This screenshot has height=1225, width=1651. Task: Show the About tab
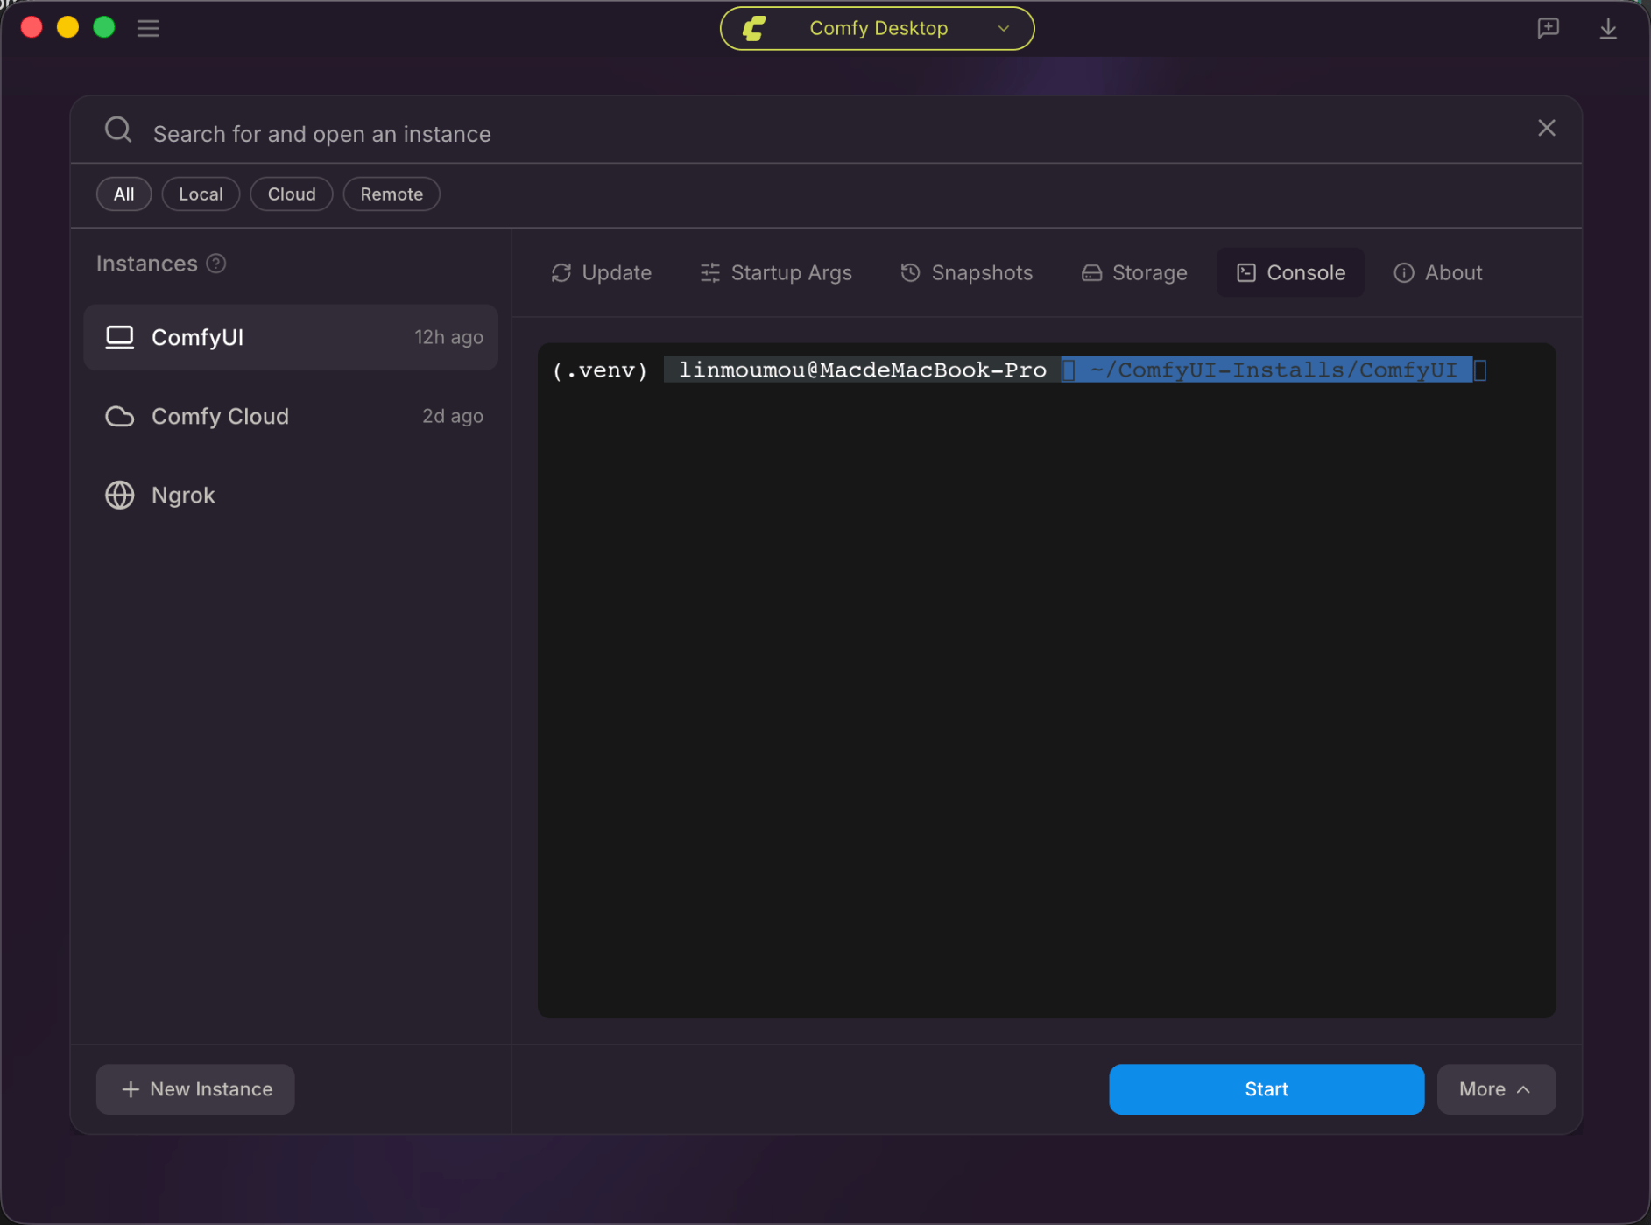pos(1438,272)
